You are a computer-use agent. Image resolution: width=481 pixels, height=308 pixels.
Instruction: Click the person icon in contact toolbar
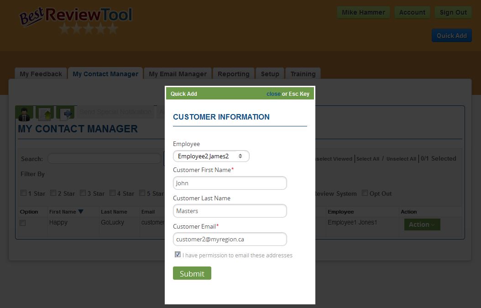[x=24, y=113]
